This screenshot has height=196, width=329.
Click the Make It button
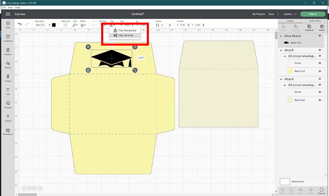click(313, 14)
